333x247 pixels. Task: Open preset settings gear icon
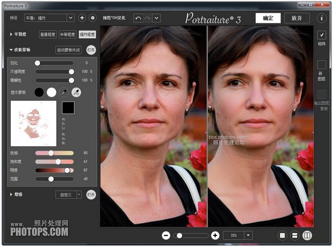(x=93, y=18)
